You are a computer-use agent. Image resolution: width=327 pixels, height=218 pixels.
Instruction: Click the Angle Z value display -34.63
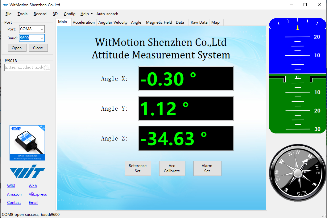[186, 138]
